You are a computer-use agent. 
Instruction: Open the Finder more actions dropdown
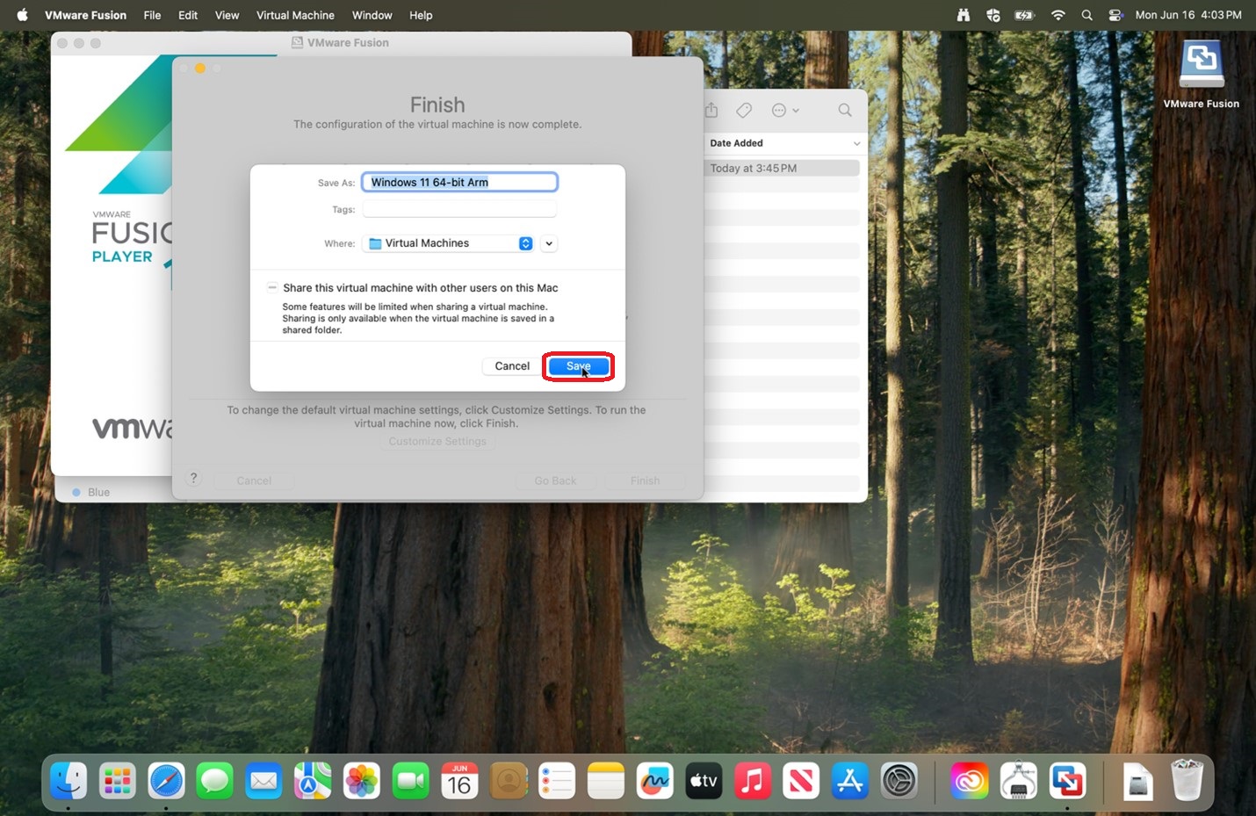click(785, 110)
